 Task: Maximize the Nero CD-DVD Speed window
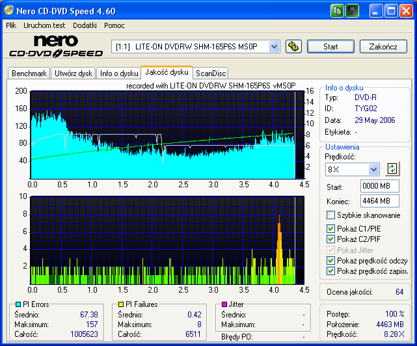pos(391,11)
